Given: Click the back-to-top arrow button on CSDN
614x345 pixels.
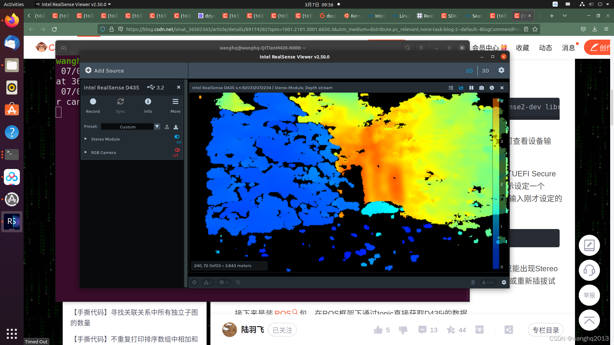Looking at the screenshot, I should [x=589, y=320].
